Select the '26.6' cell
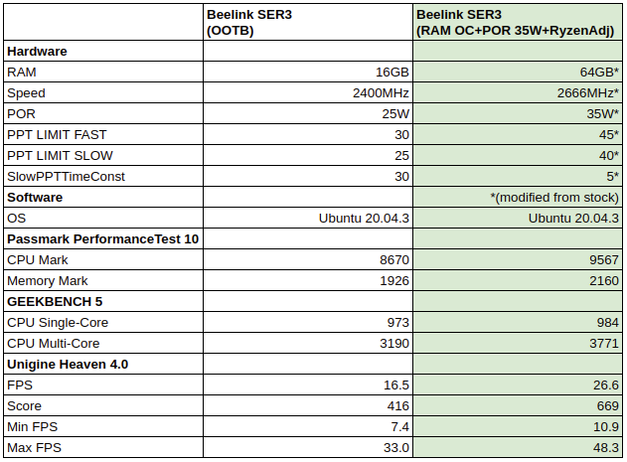The image size is (627, 462). (x=518, y=385)
